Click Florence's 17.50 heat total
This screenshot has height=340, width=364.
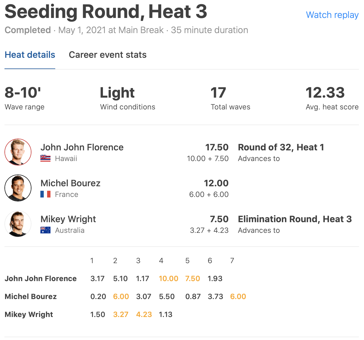(x=217, y=147)
